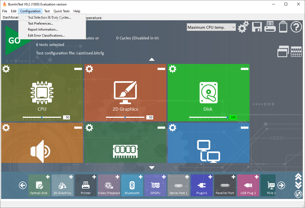Remove the 2D Graphics test with minus
This screenshot has width=305, height=208.
(x=161, y=69)
